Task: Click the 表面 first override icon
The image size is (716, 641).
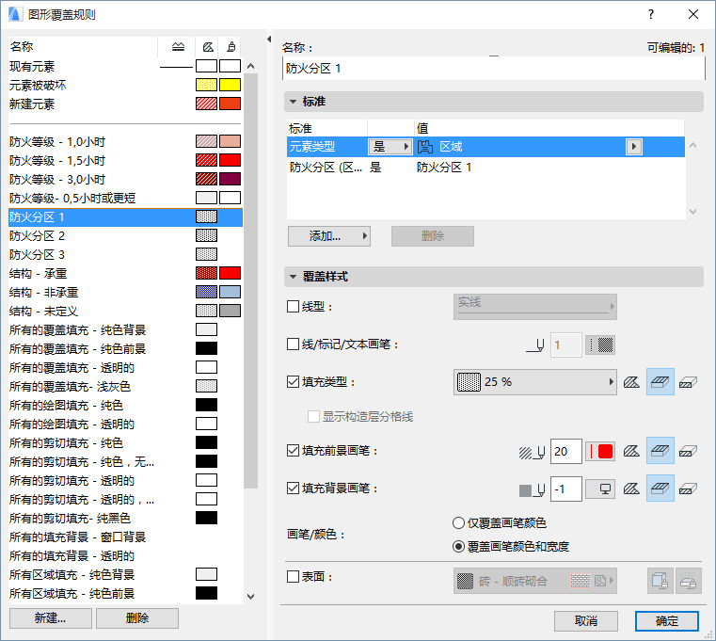Action: tap(660, 581)
